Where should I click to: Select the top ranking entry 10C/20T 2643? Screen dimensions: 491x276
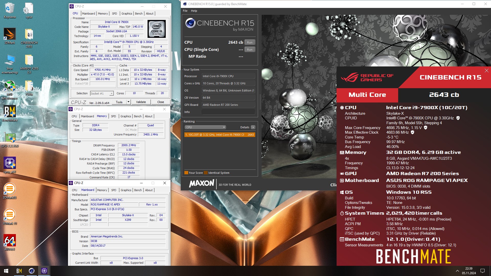pyautogui.click(x=220, y=135)
